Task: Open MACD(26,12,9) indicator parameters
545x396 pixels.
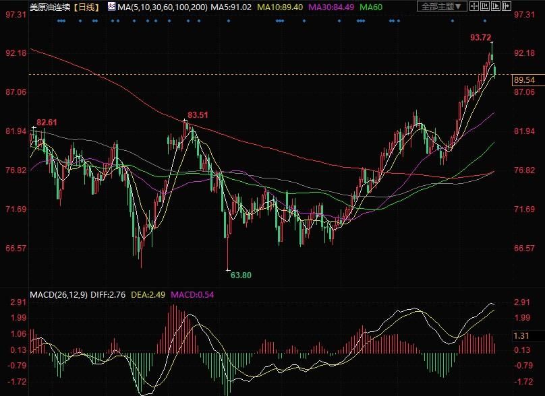Action: (59, 295)
